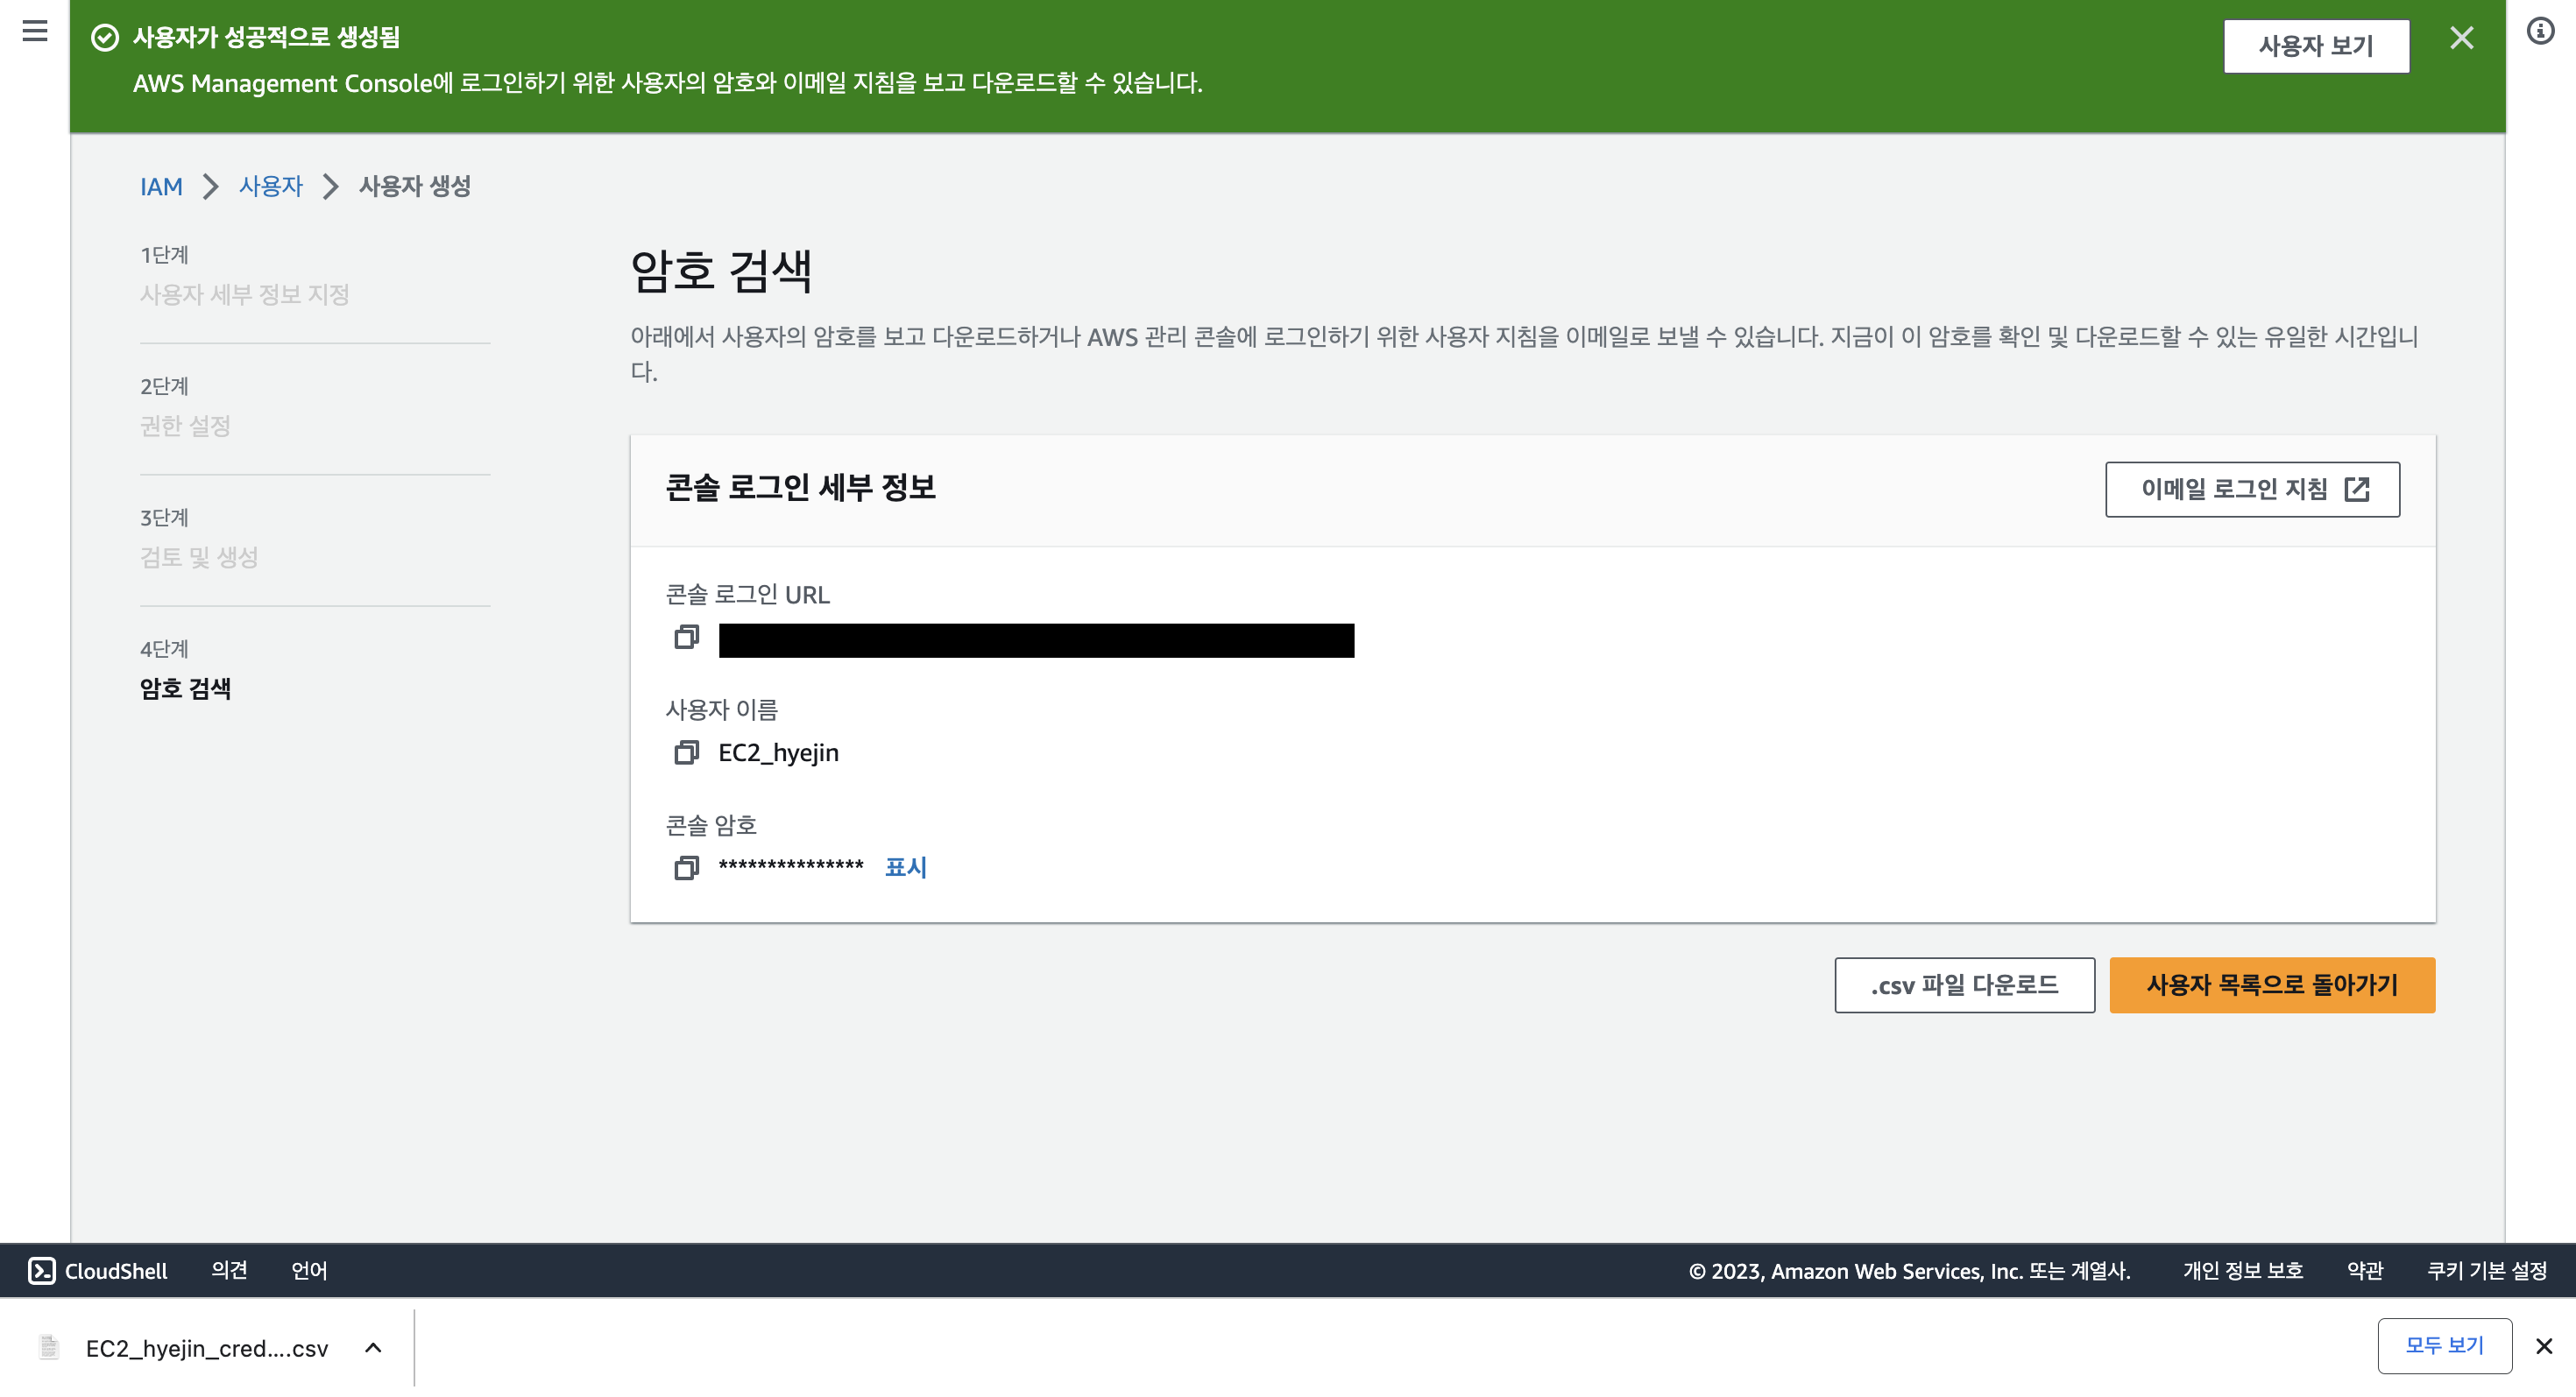Open the 의견 feedback item
This screenshot has height=1397, width=2576.
point(229,1270)
